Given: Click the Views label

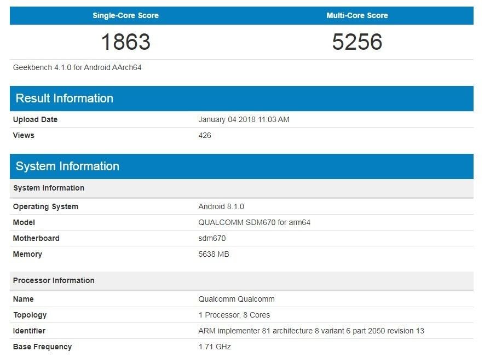Looking at the screenshot, I should pos(24,135).
